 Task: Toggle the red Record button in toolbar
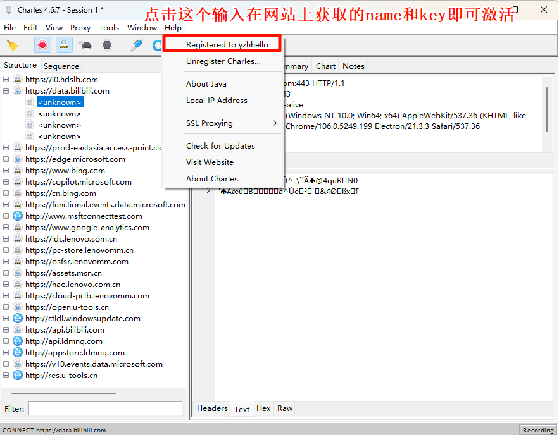tap(42, 45)
